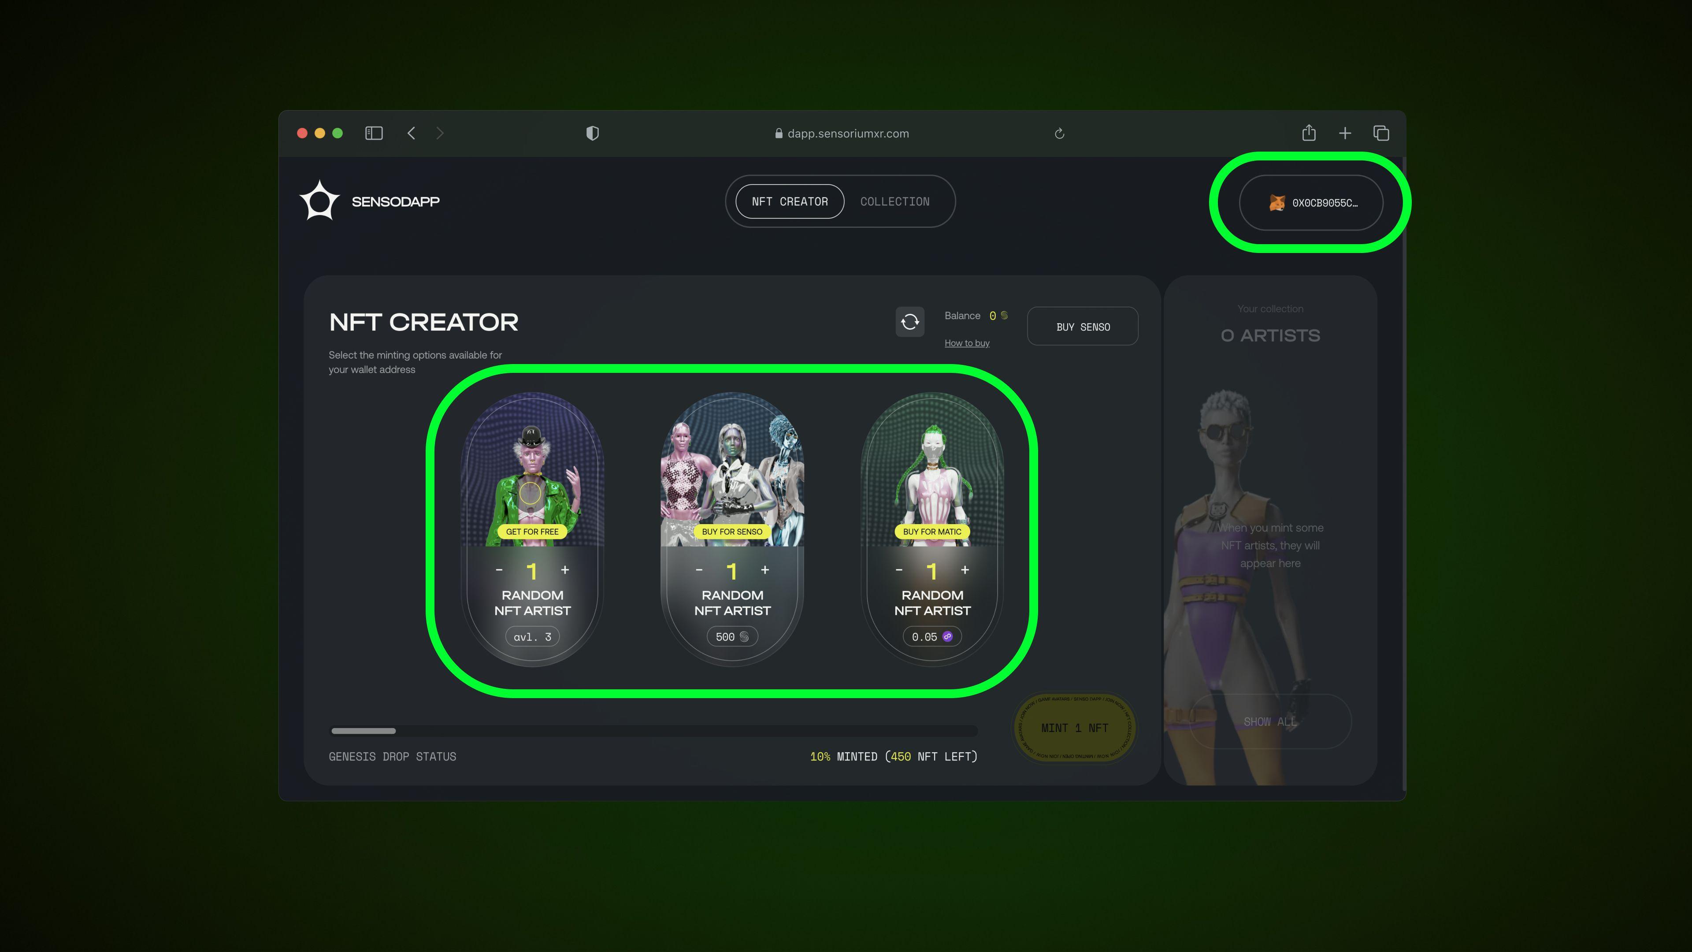Select the green-haired Buy For Matic artist card
The width and height of the screenshot is (1692, 952).
tap(932, 529)
